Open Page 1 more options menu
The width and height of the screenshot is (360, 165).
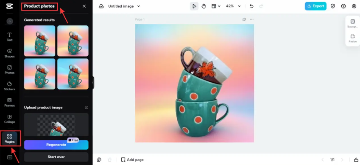tap(252, 19)
